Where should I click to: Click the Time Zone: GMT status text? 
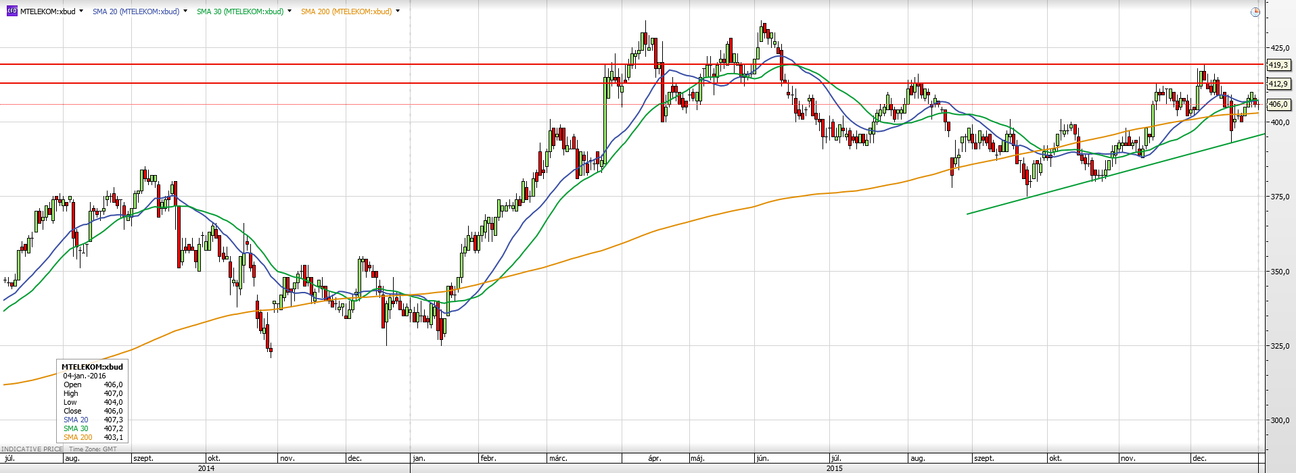93,449
